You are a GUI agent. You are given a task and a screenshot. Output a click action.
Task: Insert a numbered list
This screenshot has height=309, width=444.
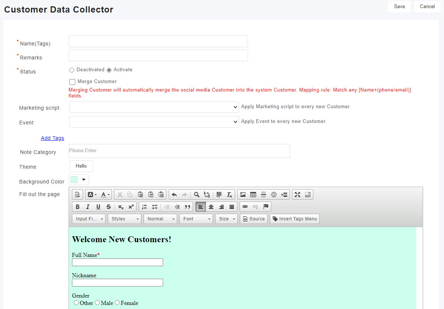tap(144, 207)
